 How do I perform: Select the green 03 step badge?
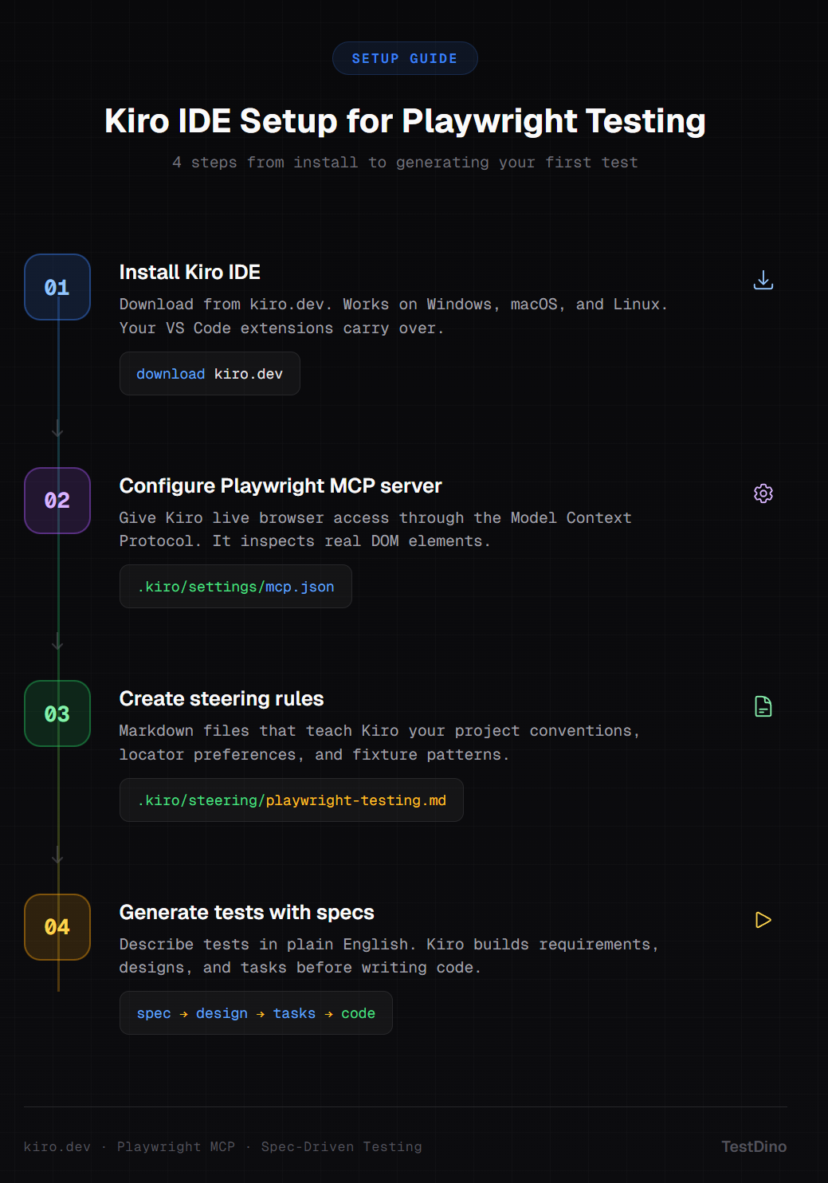pyautogui.click(x=57, y=713)
